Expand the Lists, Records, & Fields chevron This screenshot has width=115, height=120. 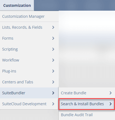pos(53,27)
